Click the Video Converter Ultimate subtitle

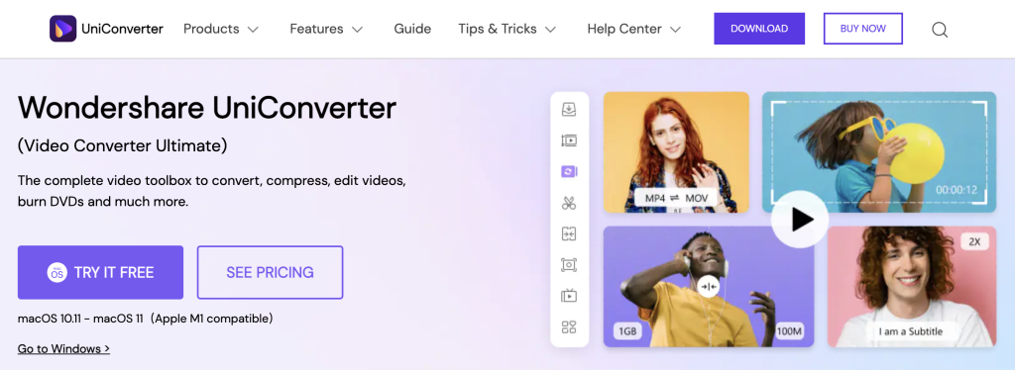tap(122, 146)
